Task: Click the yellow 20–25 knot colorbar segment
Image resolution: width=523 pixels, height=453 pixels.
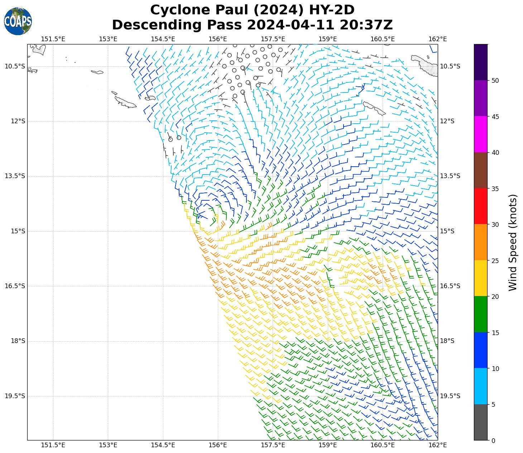Action: point(480,278)
